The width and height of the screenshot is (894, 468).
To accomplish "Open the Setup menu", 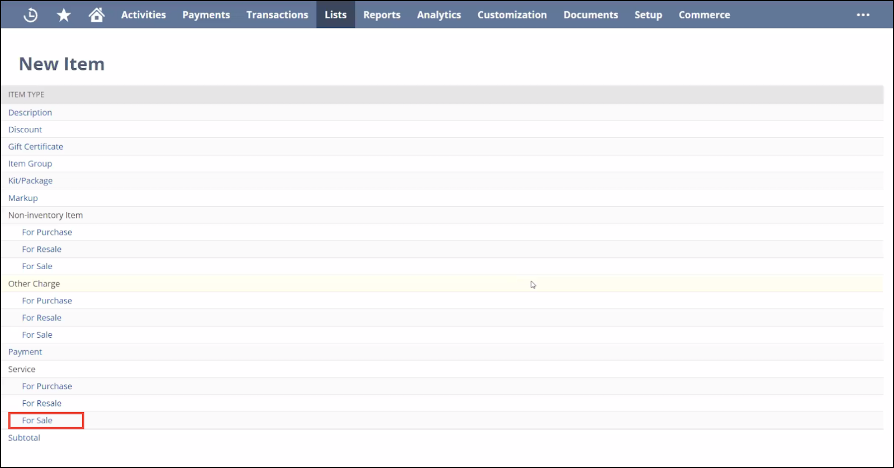I will click(648, 15).
